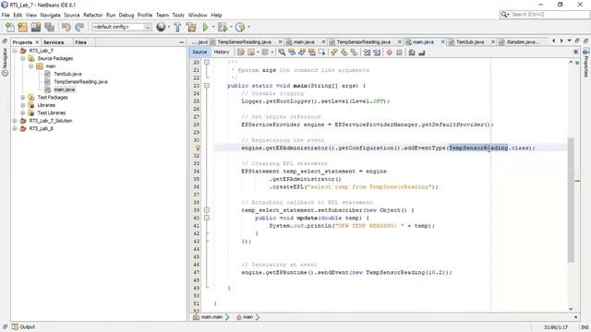This screenshot has height=332, width=591.
Task: Click the New File toolbar icon
Action: [x=10, y=27]
